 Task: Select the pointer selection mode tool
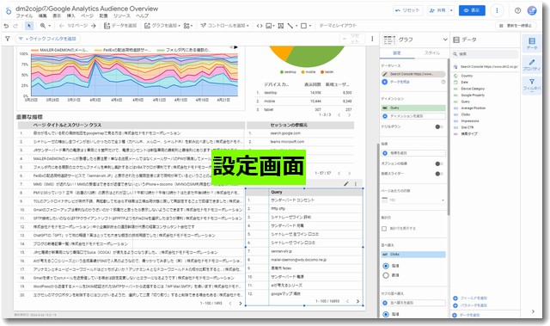click(29, 26)
